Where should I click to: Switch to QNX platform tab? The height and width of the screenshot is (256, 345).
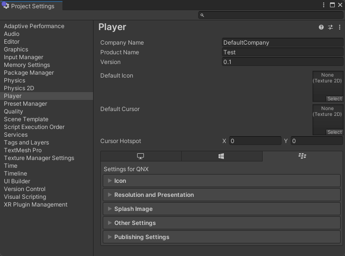coord(302,156)
